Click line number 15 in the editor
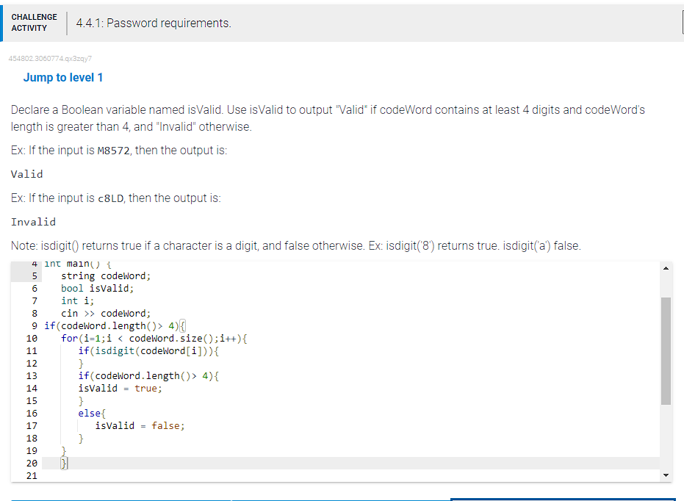The image size is (684, 501). point(32,400)
